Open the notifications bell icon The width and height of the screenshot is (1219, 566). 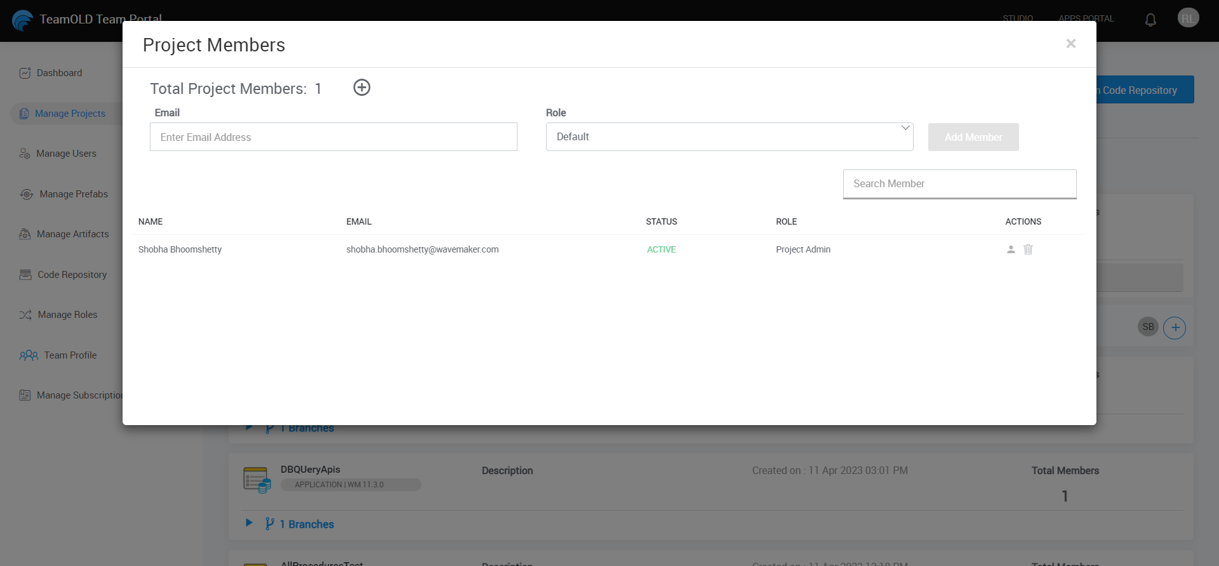click(1150, 20)
